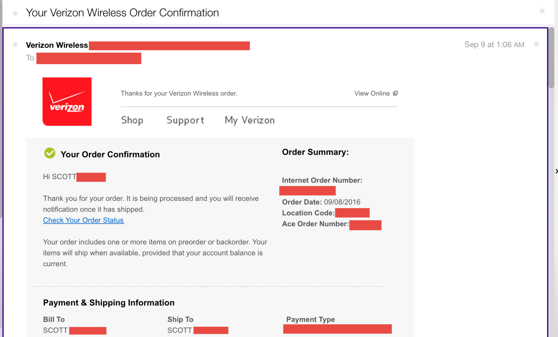
Task: Star the Verizon Wireless message dated Sep 9
Action: coord(536,44)
